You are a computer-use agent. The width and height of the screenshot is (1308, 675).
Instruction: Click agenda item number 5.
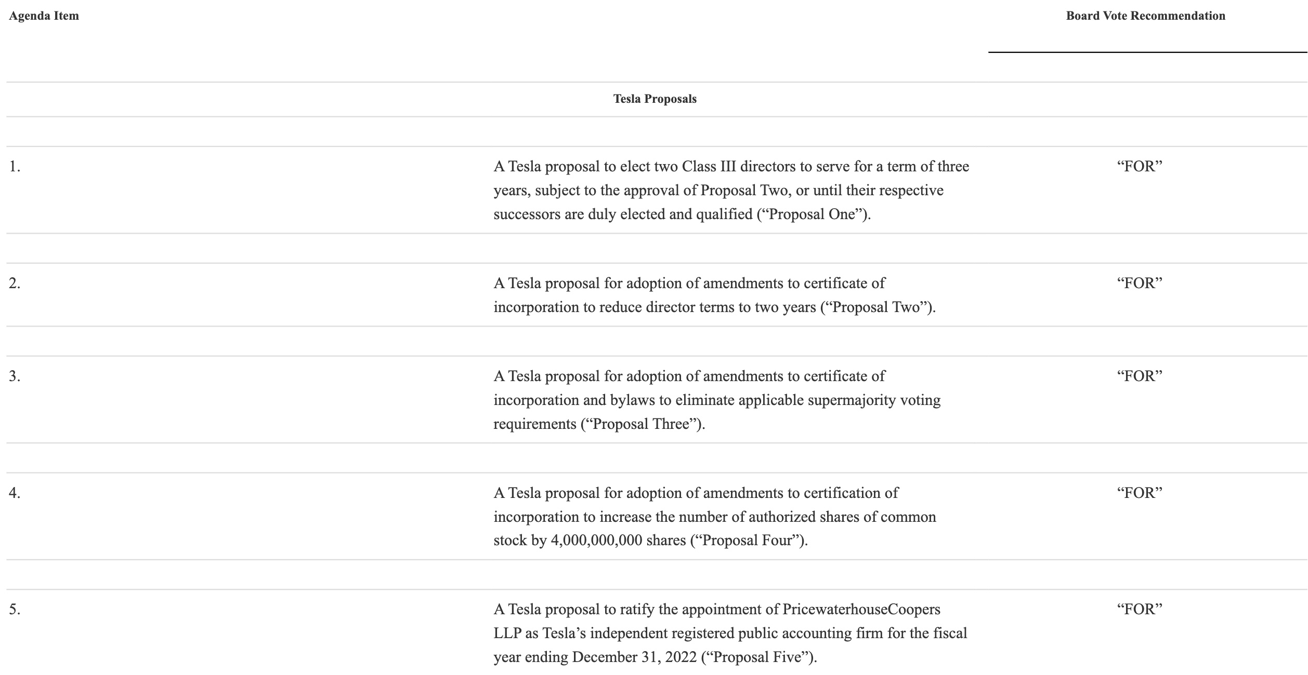coord(15,610)
